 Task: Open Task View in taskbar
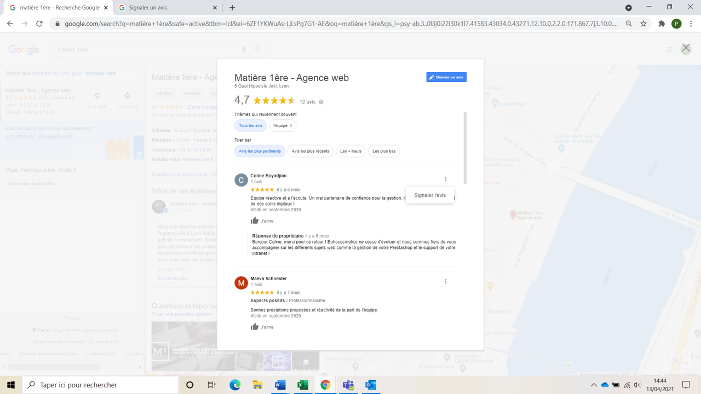pyautogui.click(x=211, y=385)
